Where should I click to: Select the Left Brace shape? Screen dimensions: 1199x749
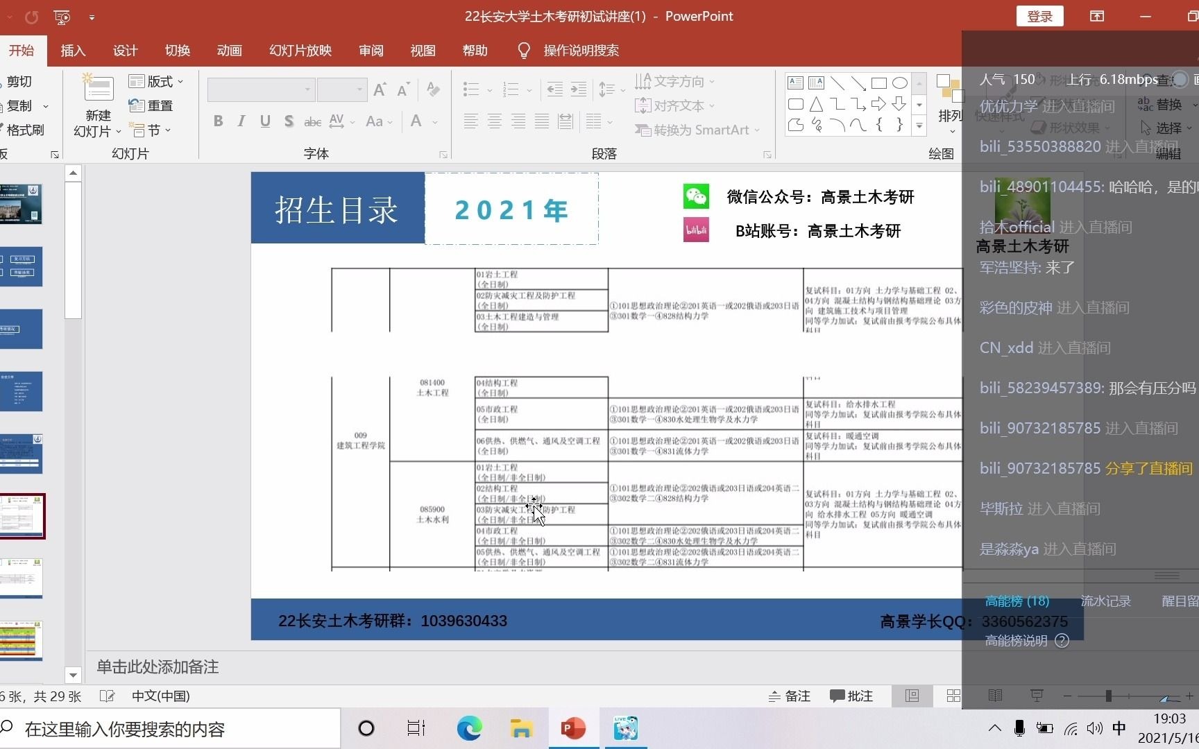879,125
